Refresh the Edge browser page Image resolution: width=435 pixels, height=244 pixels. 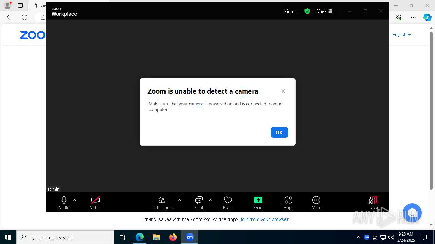pos(24,17)
